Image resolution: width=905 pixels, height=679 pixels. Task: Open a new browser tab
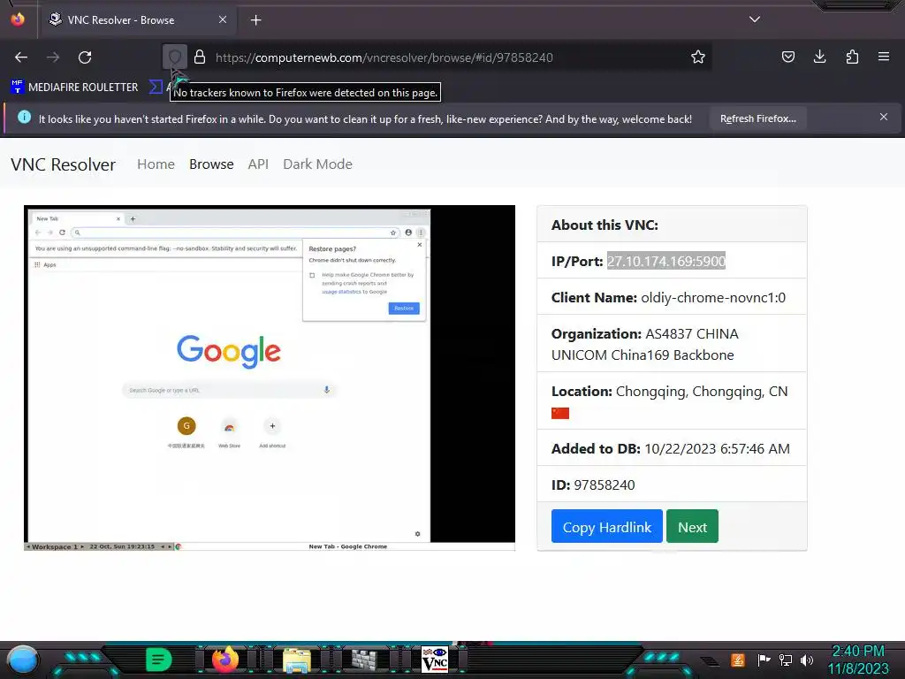tap(255, 20)
